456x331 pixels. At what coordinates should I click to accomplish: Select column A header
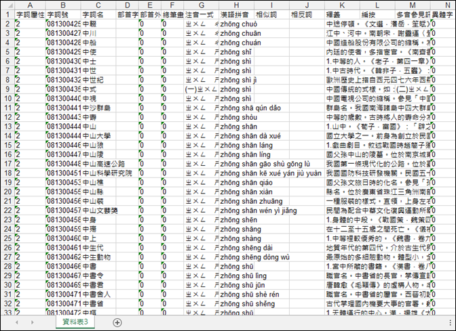click(30, 5)
